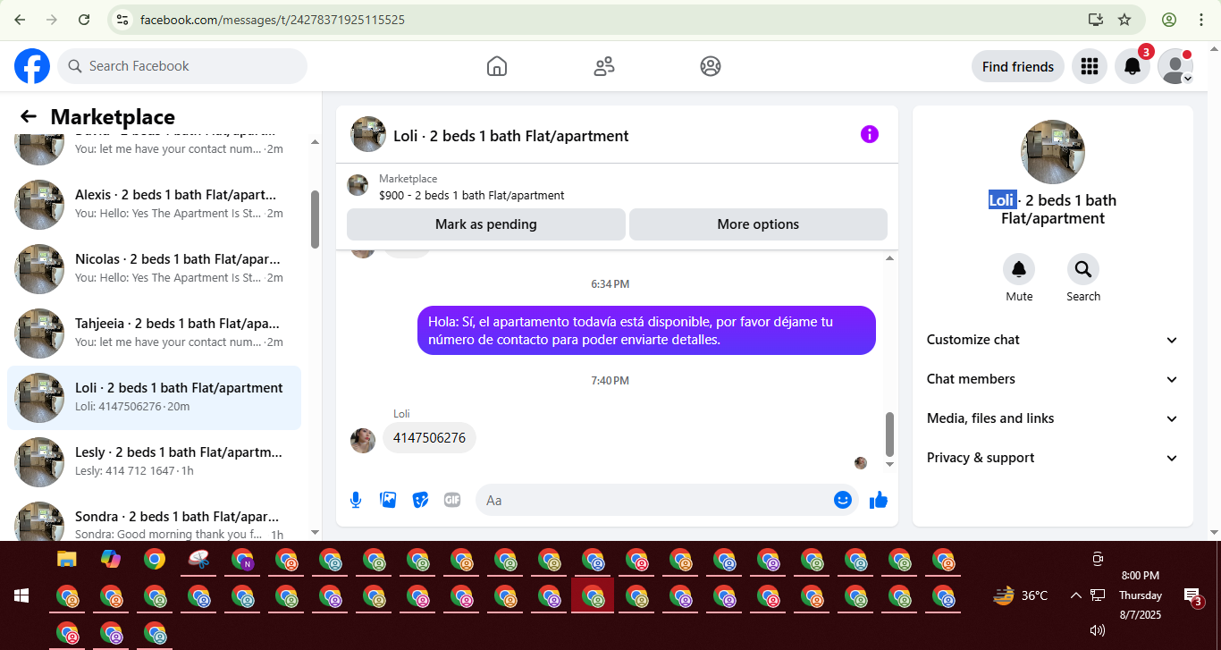Open conversation information purple icon
1221x650 pixels.
point(870,134)
